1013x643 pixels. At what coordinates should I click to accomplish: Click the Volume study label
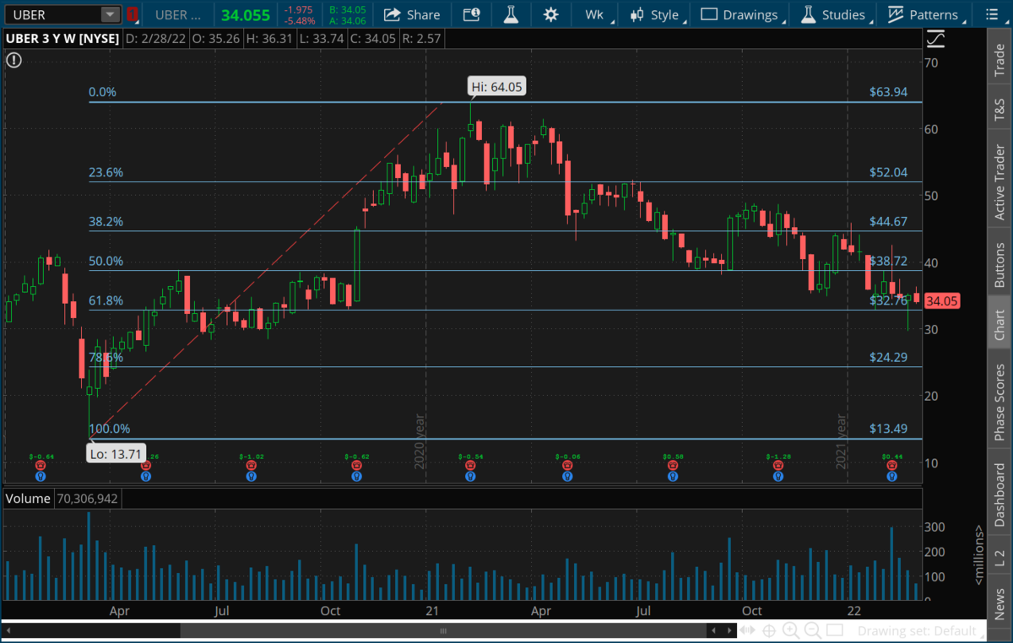click(28, 499)
